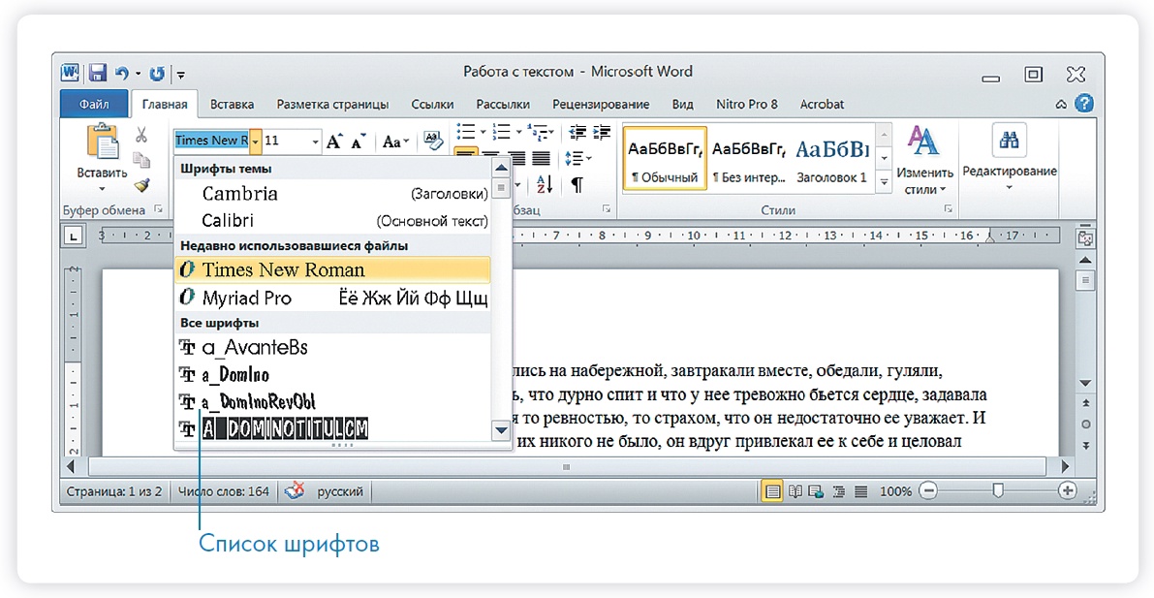The width and height of the screenshot is (1154, 598).
Task: Click the Sort A-Z icon
Action: tap(544, 184)
